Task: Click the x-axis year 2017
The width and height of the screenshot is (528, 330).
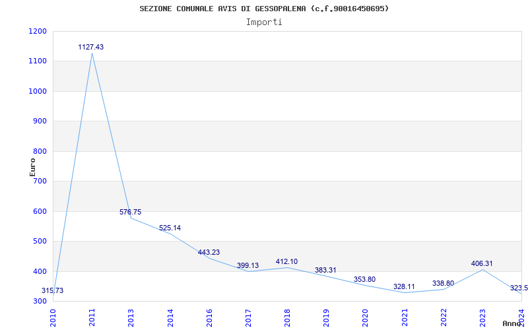Action: point(248,317)
